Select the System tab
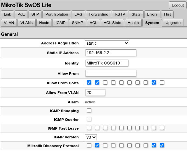 [152, 23]
